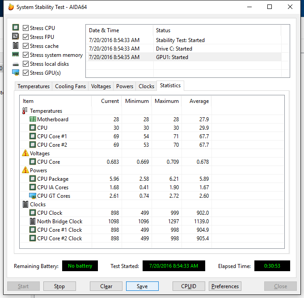Screen dimensions: 304x298
Task: Click the disk drive icon beside Stress local disks
Action: (16, 64)
